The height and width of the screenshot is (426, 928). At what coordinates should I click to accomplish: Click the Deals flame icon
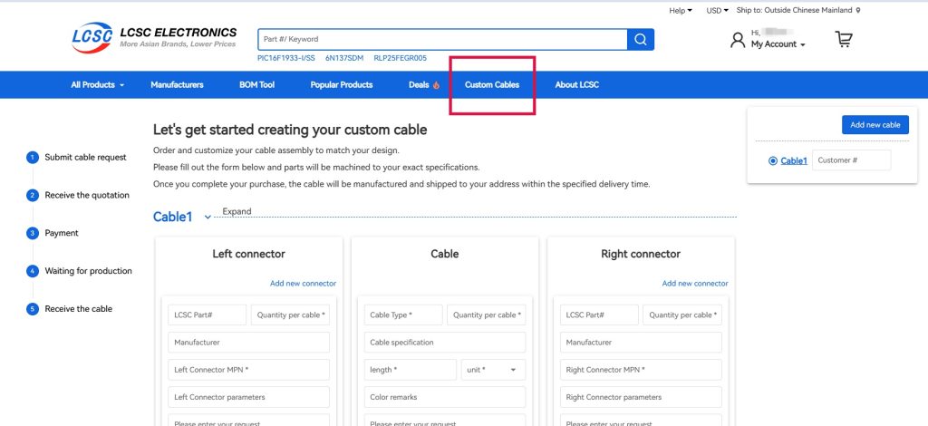point(436,85)
